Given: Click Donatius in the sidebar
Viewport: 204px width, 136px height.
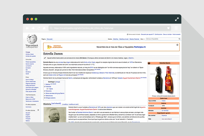Looking at the screenshot, I should (28, 72).
